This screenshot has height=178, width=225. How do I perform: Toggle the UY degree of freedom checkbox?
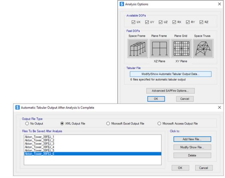click(x=147, y=22)
